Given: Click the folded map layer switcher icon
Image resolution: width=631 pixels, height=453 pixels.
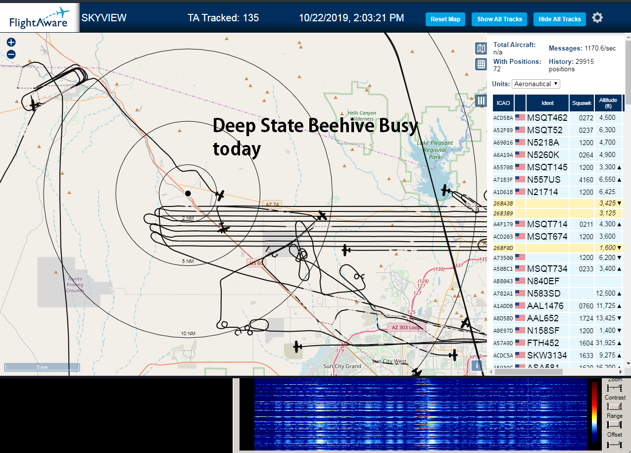Looking at the screenshot, I should tap(481, 48).
